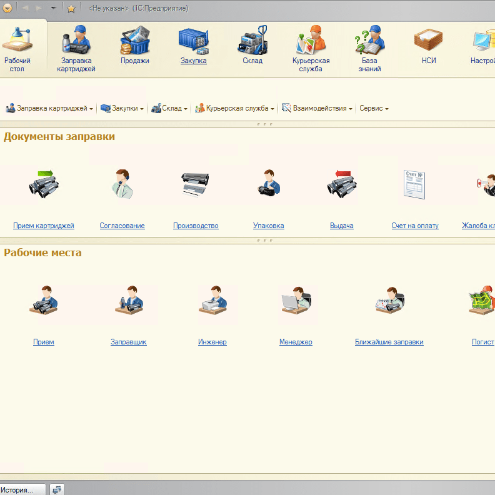
Task: Open the База знаний section icon
Action: tap(369, 39)
